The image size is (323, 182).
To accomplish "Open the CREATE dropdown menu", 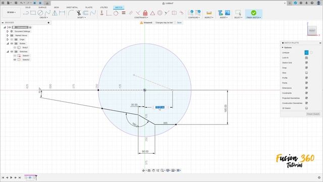I will point(43,18).
